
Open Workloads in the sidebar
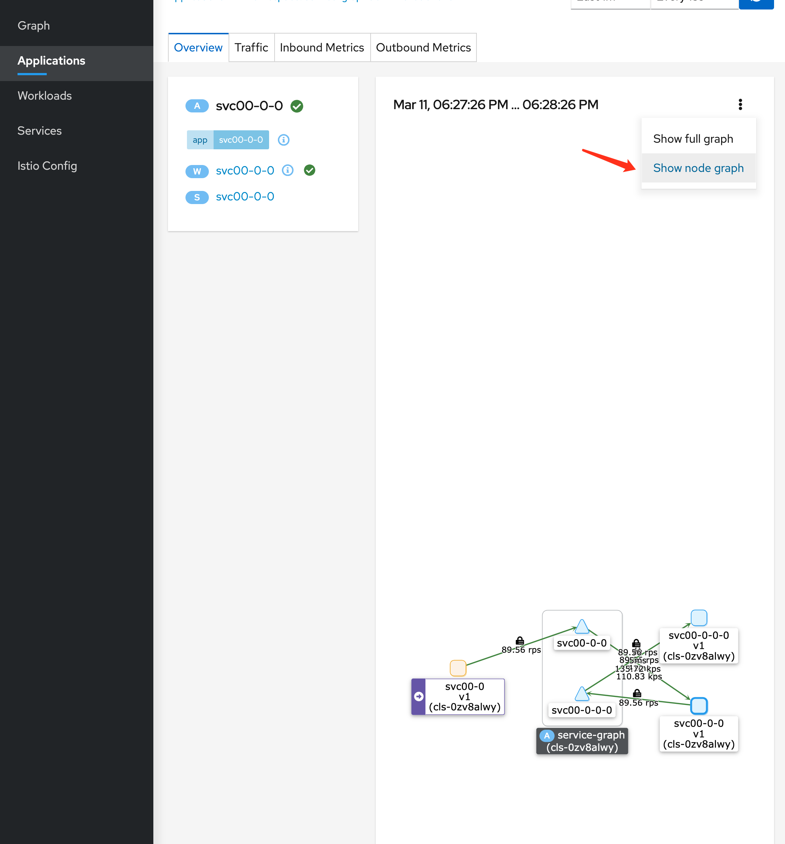click(76, 96)
